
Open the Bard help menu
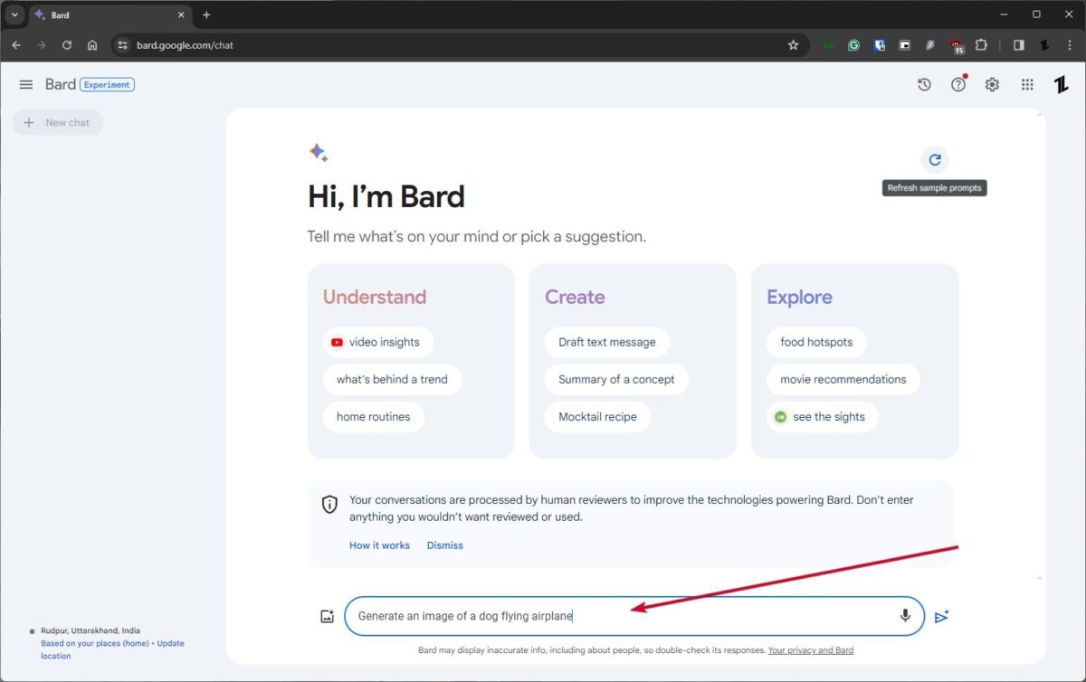tap(957, 84)
